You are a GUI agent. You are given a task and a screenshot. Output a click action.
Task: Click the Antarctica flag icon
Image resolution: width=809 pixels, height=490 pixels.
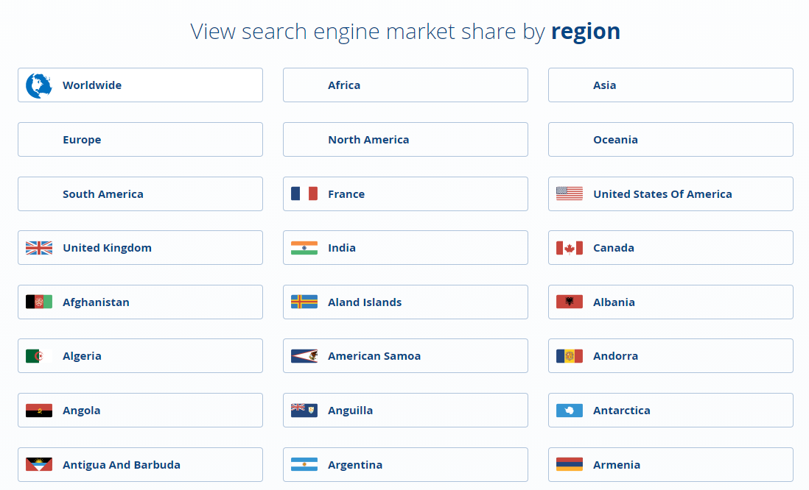[x=570, y=411]
